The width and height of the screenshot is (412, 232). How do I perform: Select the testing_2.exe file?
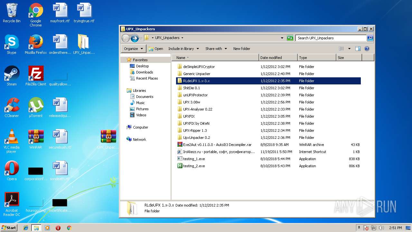[268, 166]
